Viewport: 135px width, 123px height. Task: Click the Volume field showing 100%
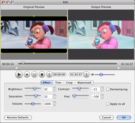click(48, 104)
